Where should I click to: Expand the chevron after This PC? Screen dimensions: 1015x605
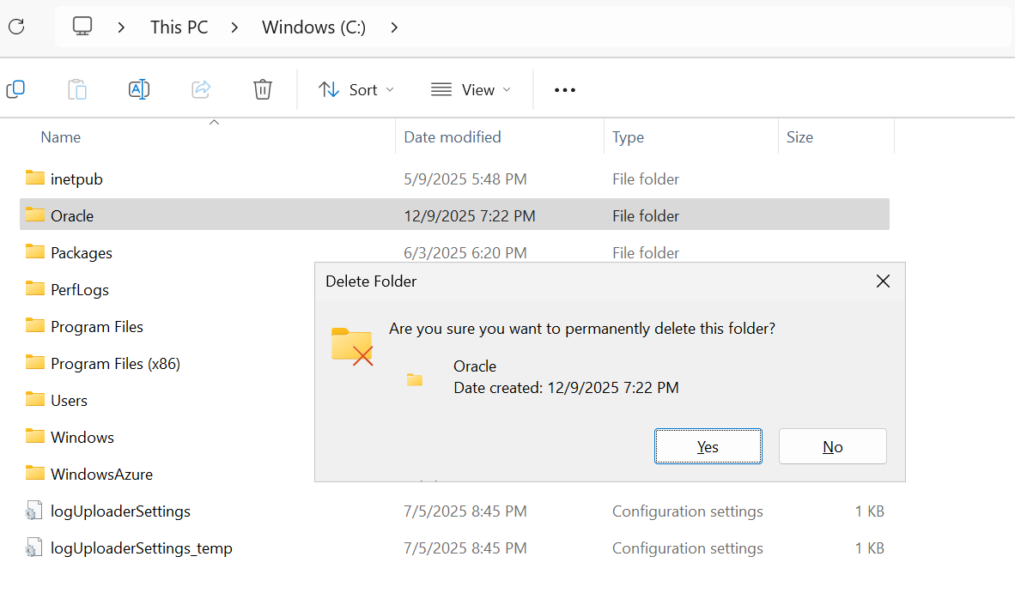(235, 27)
